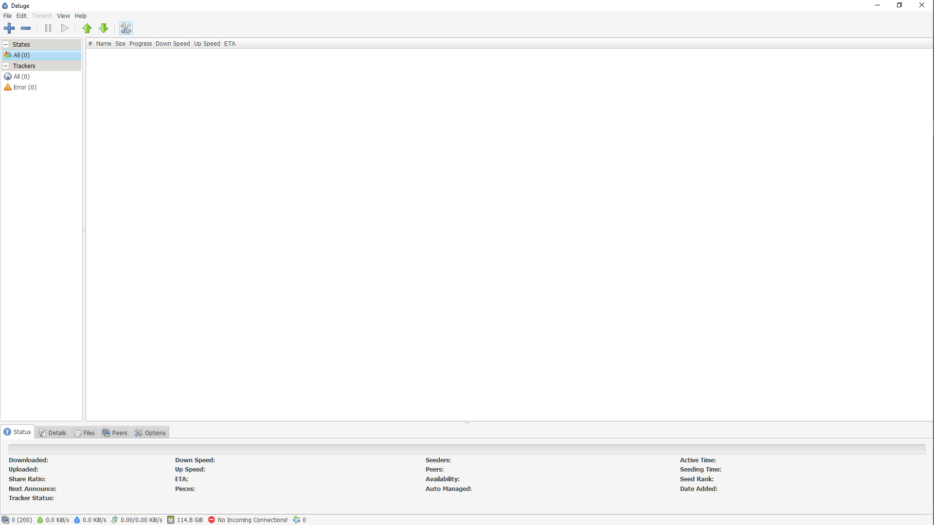Click the Resume all torrents icon
This screenshot has width=934, height=525.
click(x=65, y=28)
